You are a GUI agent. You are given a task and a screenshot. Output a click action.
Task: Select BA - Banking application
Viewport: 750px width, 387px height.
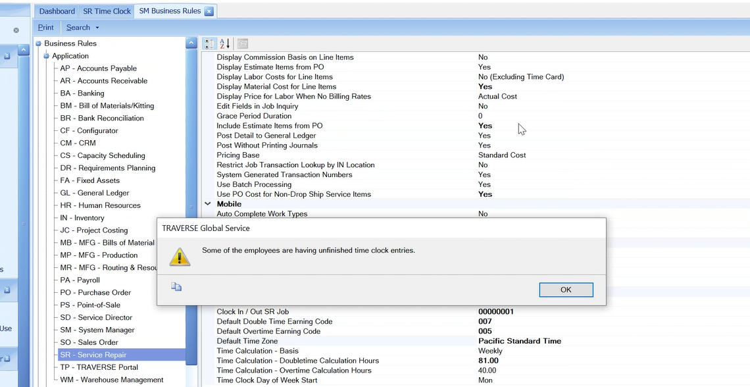[x=82, y=93]
